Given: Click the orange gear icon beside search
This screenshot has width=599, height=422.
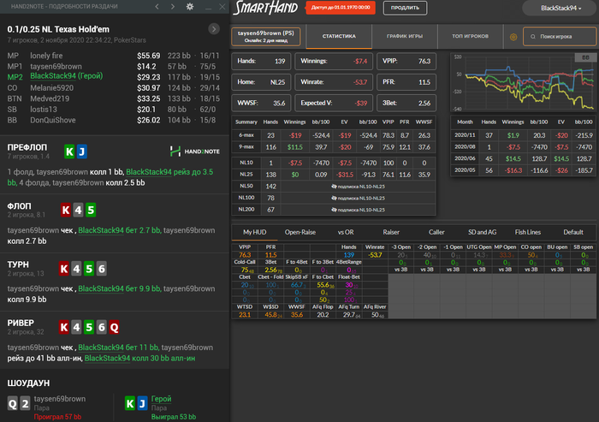Looking at the screenshot, I should [513, 37].
